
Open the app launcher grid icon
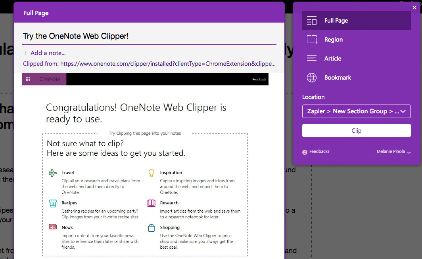[x=28, y=79]
